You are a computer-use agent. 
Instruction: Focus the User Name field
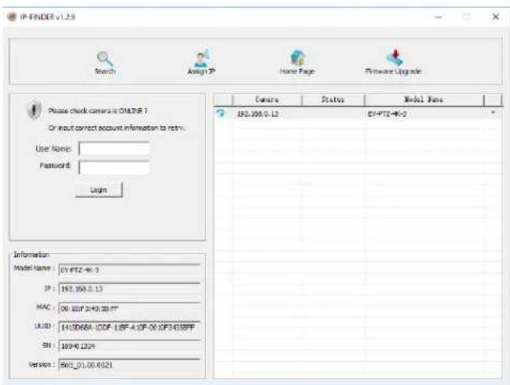point(114,149)
